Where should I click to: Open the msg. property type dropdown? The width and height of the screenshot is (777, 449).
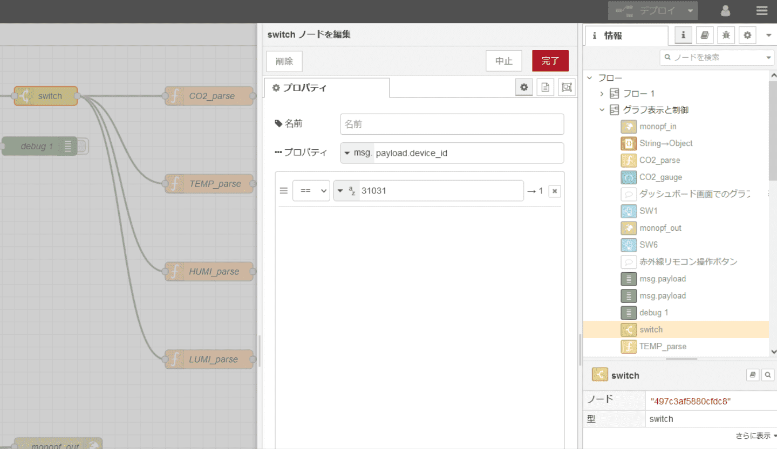coord(357,153)
